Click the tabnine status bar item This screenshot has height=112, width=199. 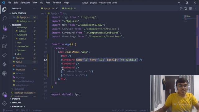click(x=37, y=110)
